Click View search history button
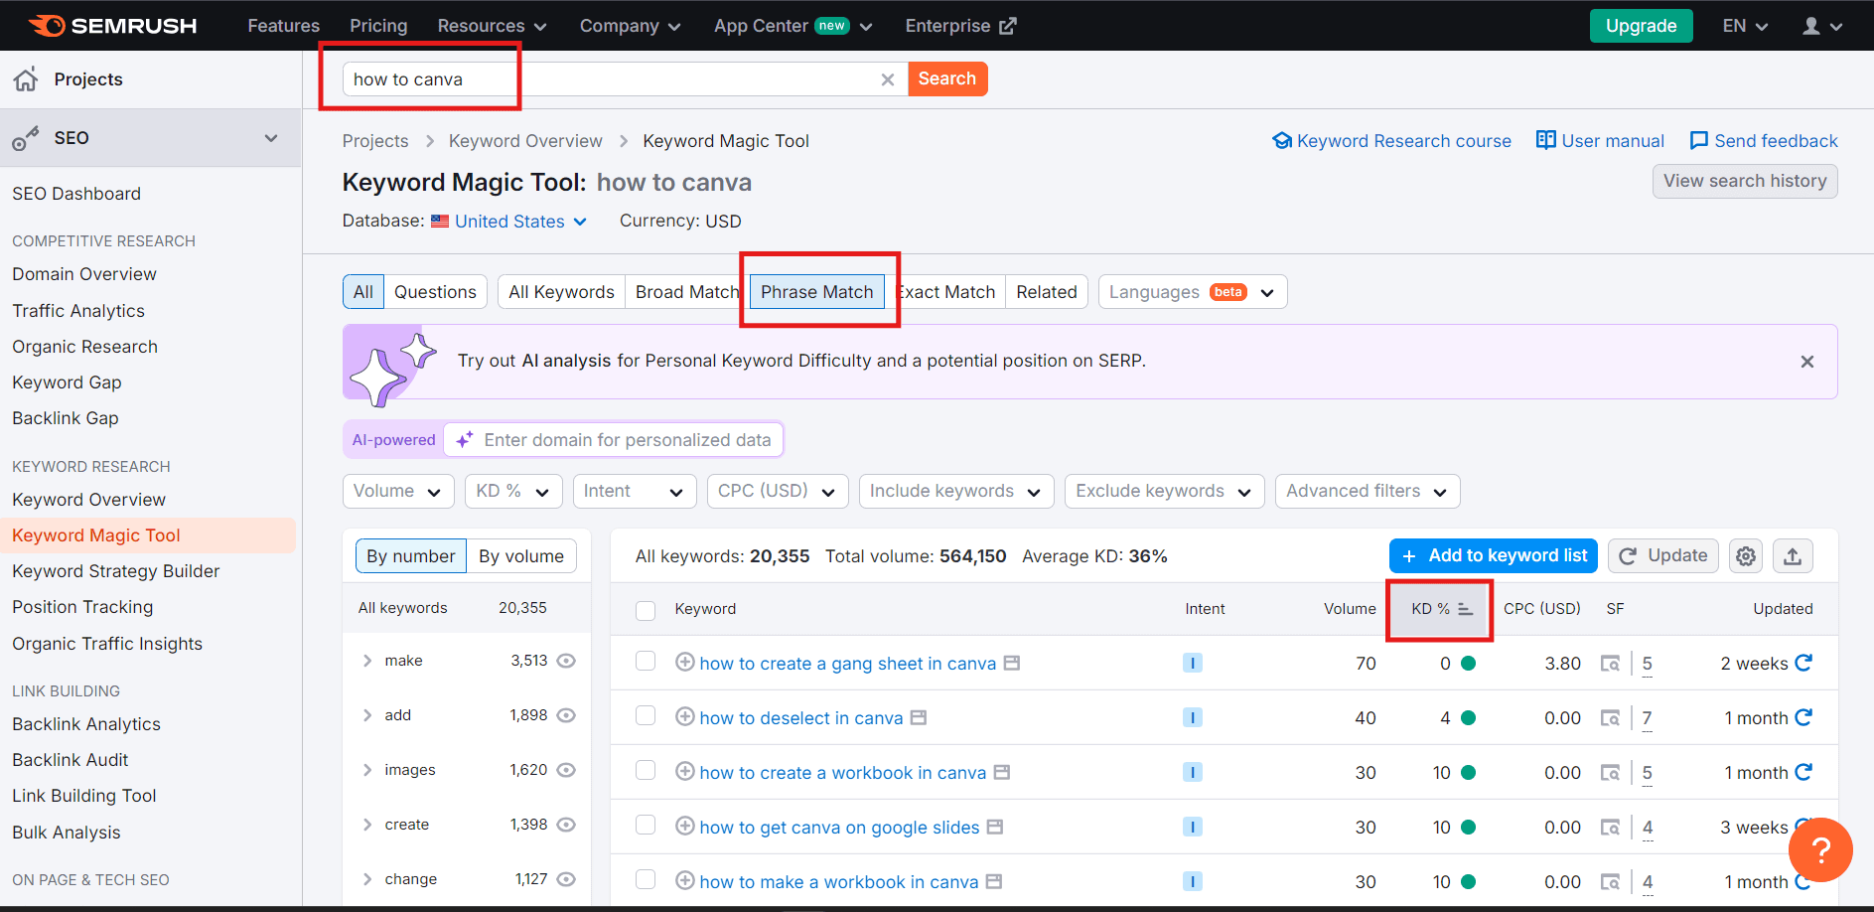Viewport: 1874px width, 912px height. [x=1745, y=181]
